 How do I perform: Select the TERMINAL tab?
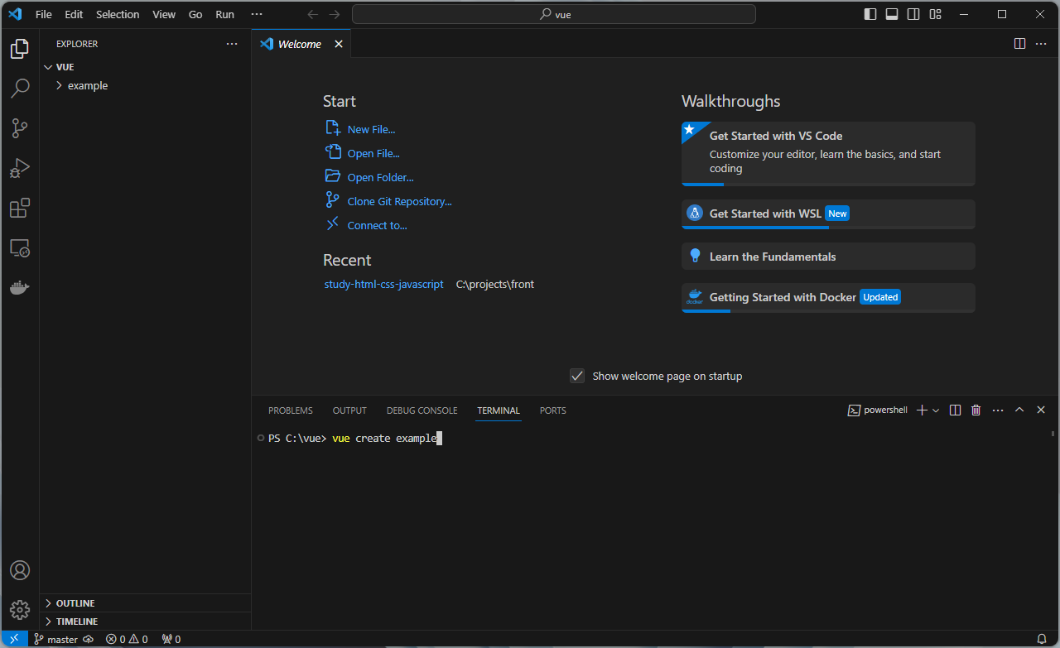click(x=499, y=410)
